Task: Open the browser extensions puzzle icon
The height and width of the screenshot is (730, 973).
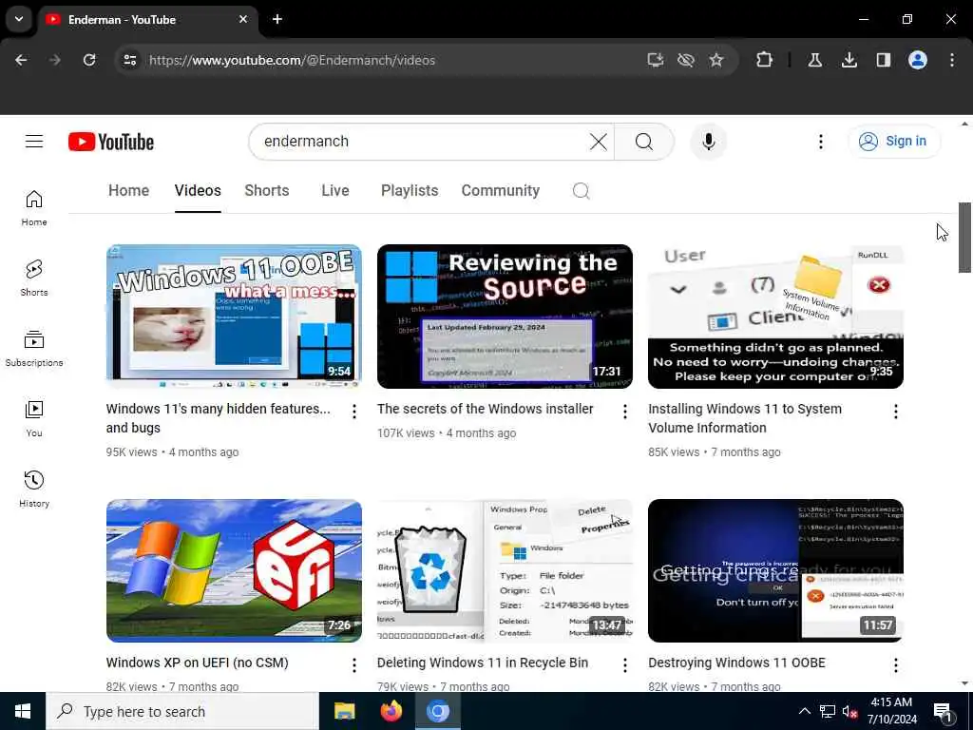Action: (765, 60)
